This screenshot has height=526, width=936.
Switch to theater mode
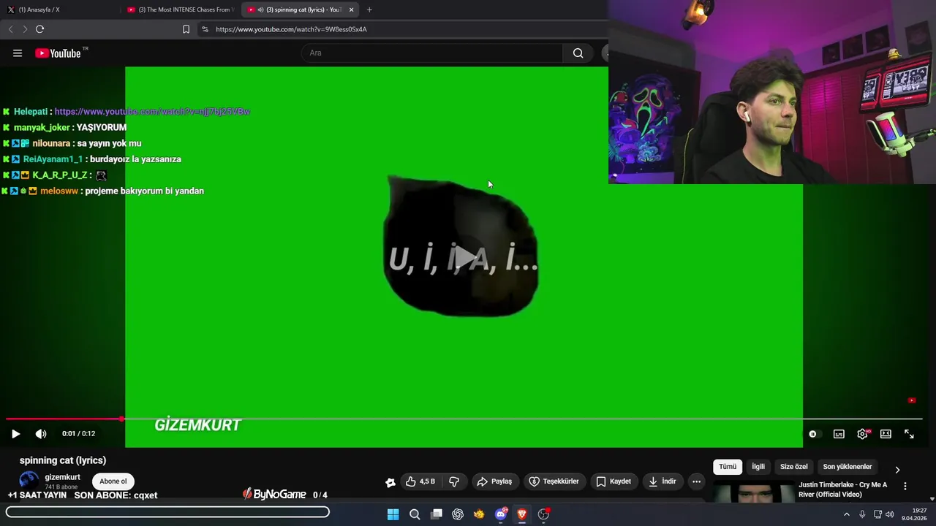[886, 434]
